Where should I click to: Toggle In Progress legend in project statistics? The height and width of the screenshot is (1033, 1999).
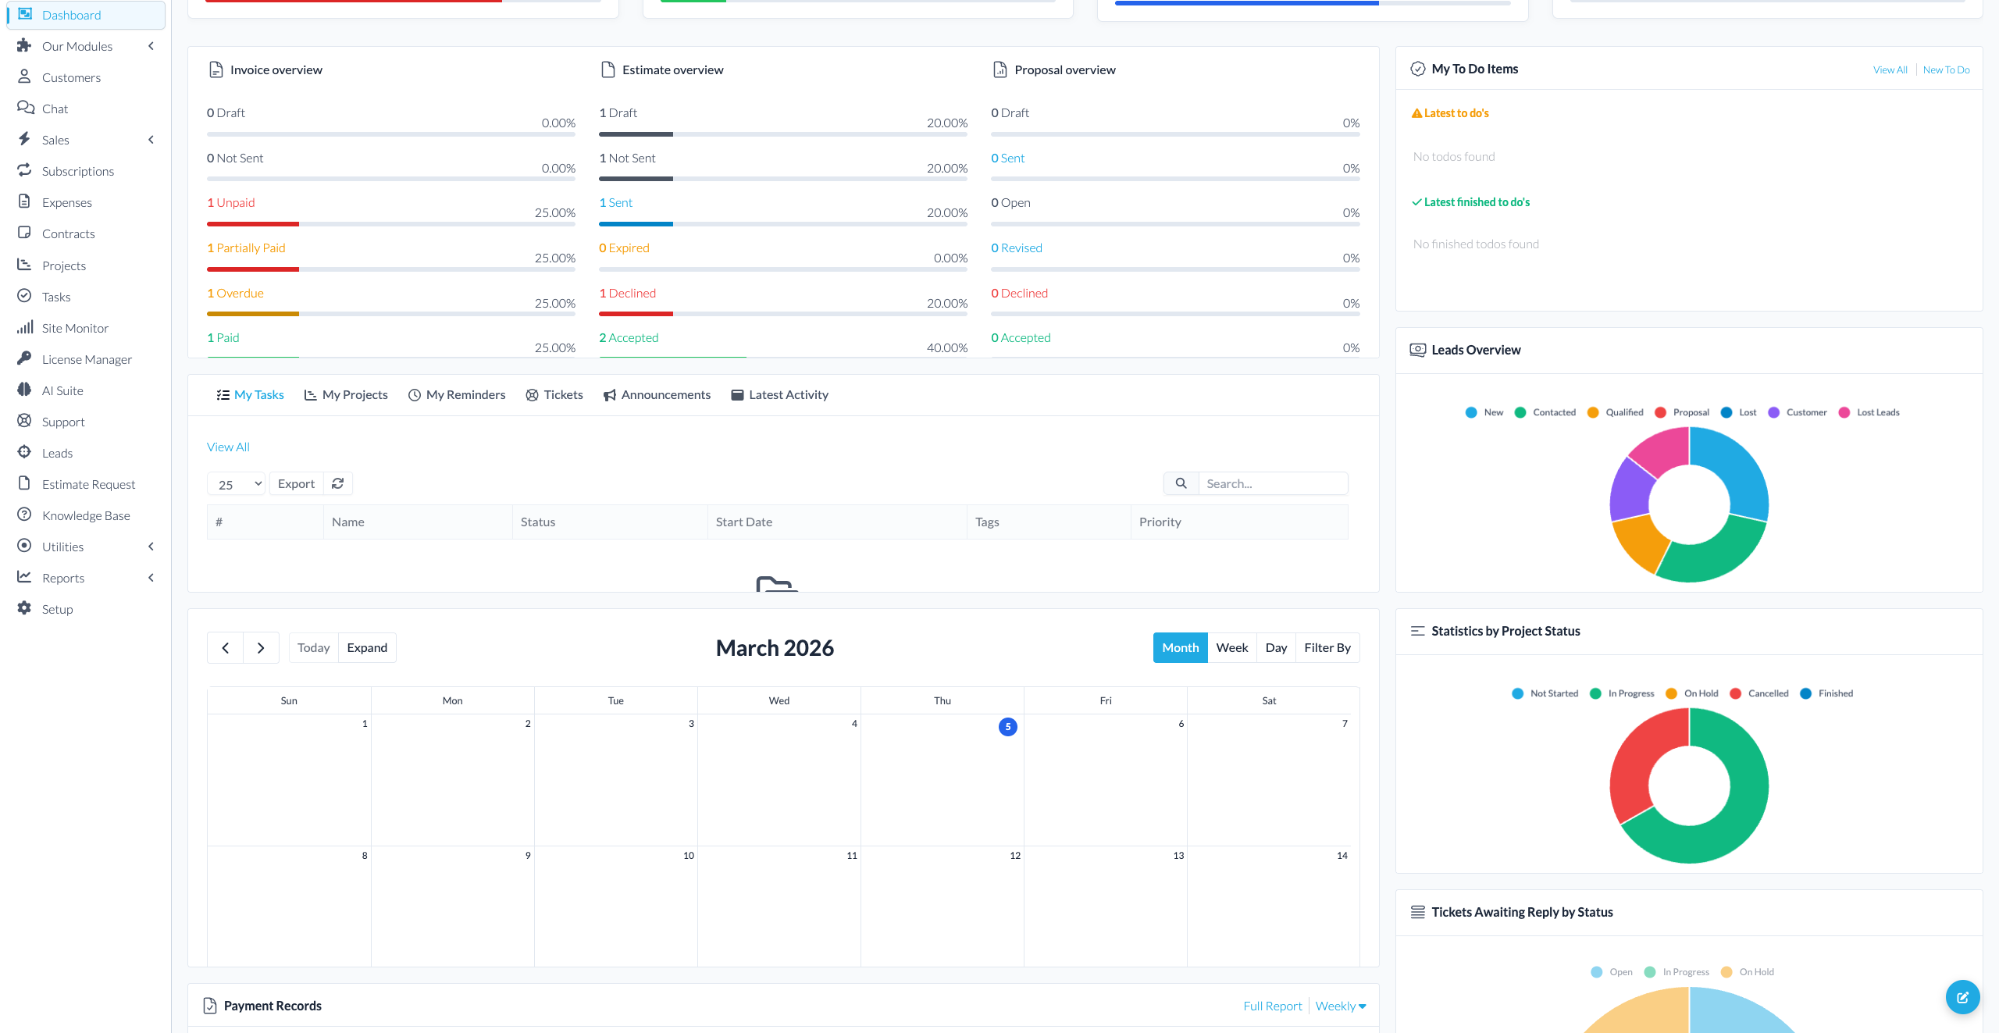click(x=1622, y=693)
